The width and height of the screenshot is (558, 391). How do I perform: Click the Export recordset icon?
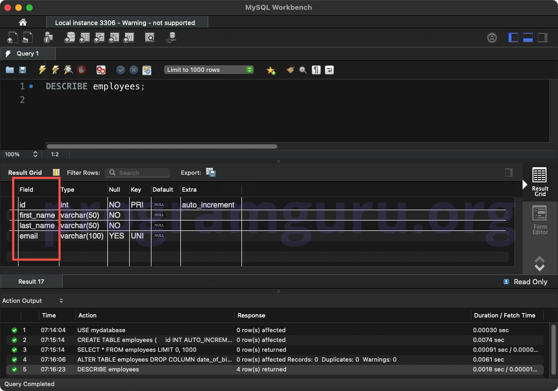[x=210, y=172]
